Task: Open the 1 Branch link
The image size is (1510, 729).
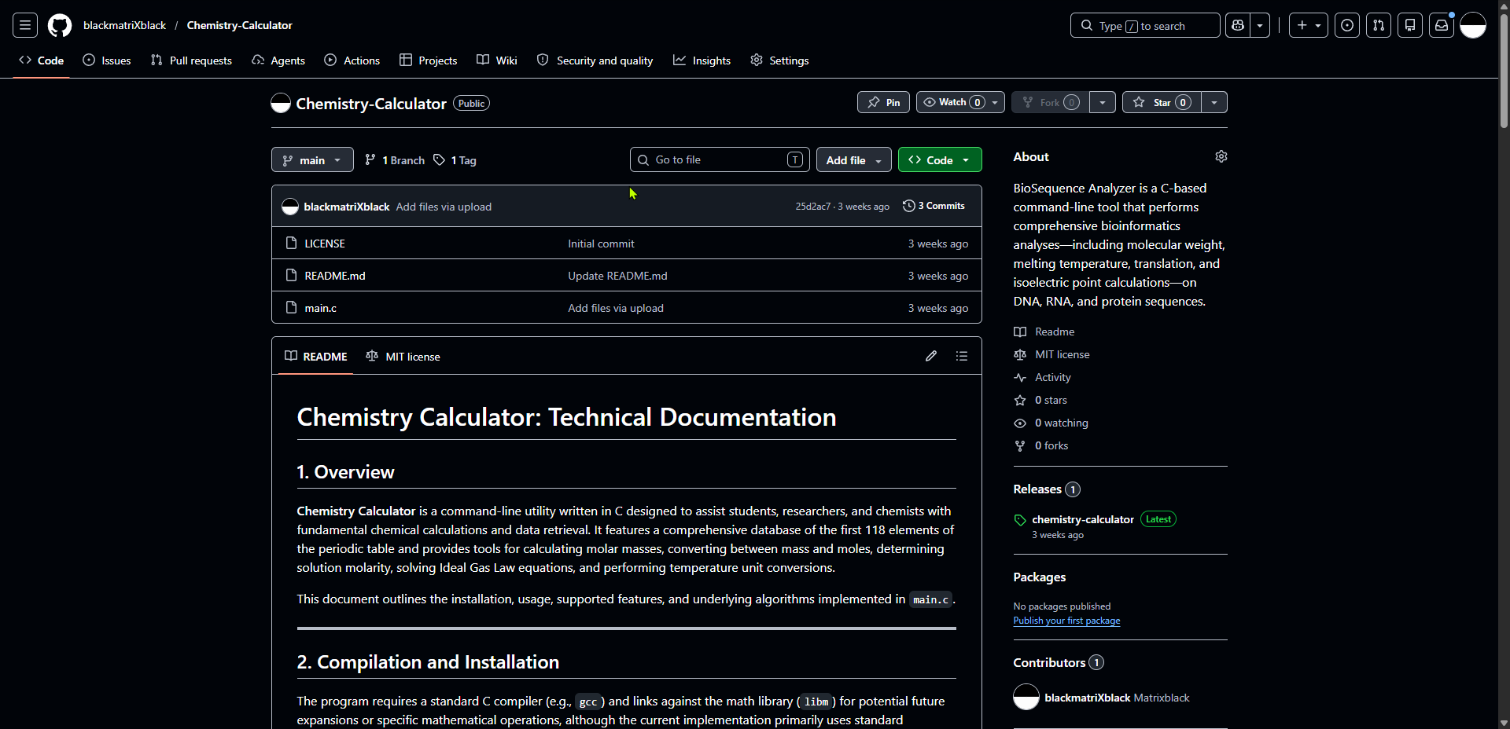Action: (x=395, y=160)
